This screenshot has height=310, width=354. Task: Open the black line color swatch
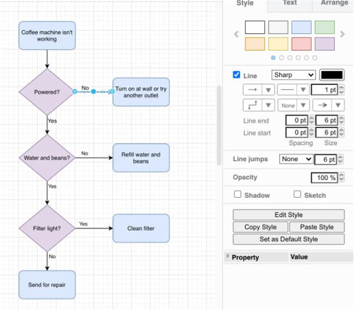pyautogui.click(x=332, y=75)
